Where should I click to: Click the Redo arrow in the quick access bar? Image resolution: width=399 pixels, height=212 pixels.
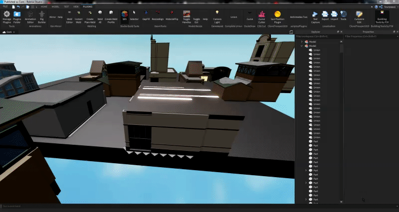23,7
